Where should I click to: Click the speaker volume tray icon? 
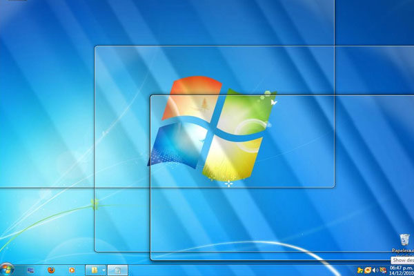pos(375,270)
